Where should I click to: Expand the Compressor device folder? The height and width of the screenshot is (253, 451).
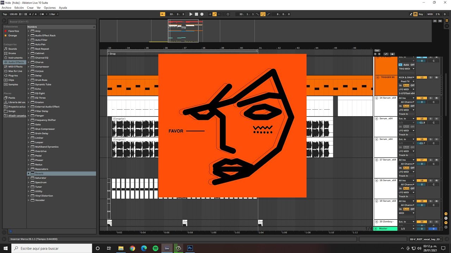(x=29, y=66)
